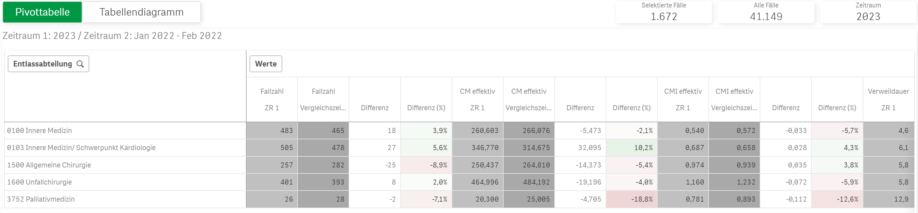Select row 0103 Innere Medizin Kardiologie
The height and width of the screenshot is (213, 918).
[x=81, y=148]
